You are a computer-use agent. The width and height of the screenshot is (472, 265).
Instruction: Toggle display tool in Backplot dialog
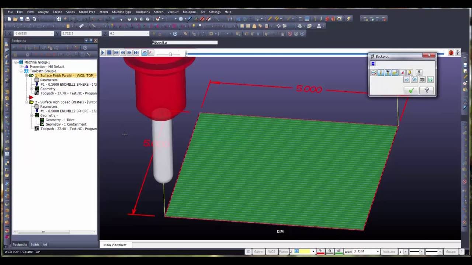381,73
